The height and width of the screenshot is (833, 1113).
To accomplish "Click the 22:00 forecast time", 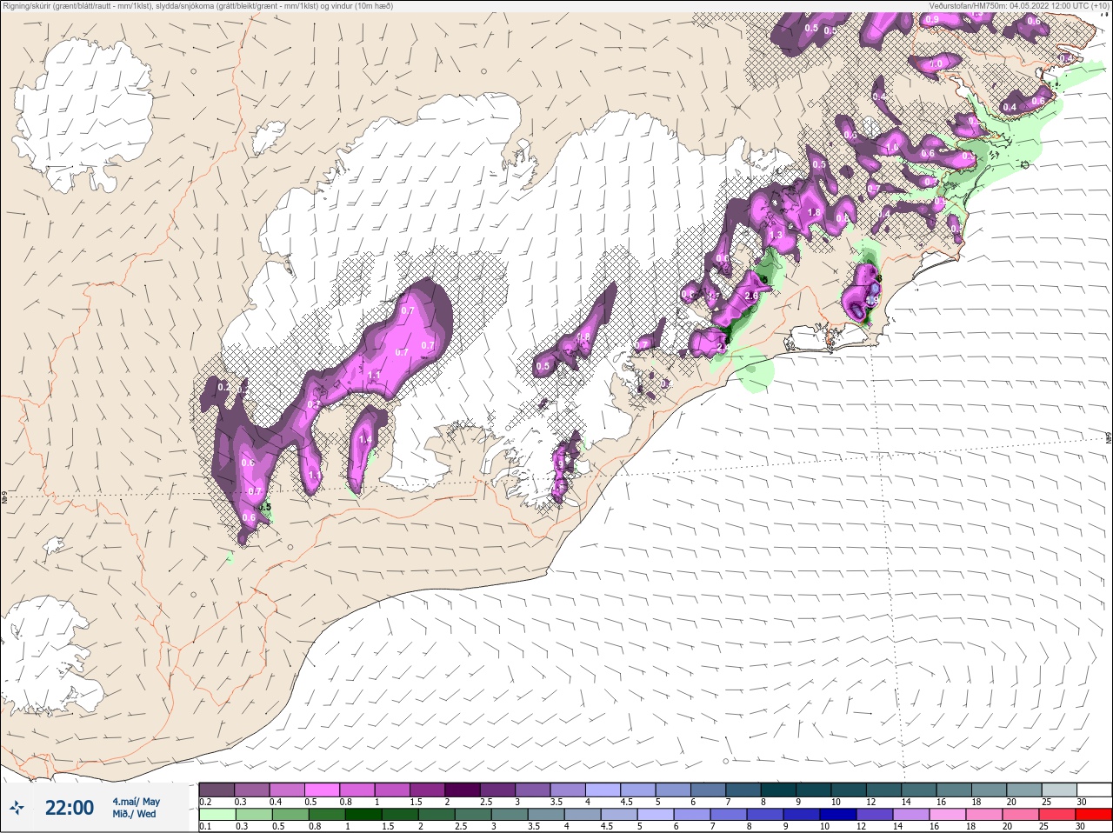I will [x=70, y=808].
